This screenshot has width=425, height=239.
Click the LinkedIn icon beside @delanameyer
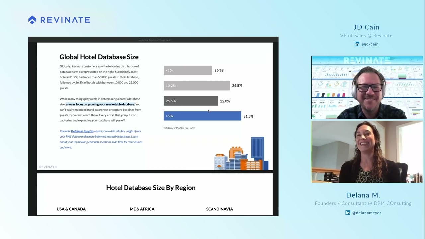coord(348,213)
